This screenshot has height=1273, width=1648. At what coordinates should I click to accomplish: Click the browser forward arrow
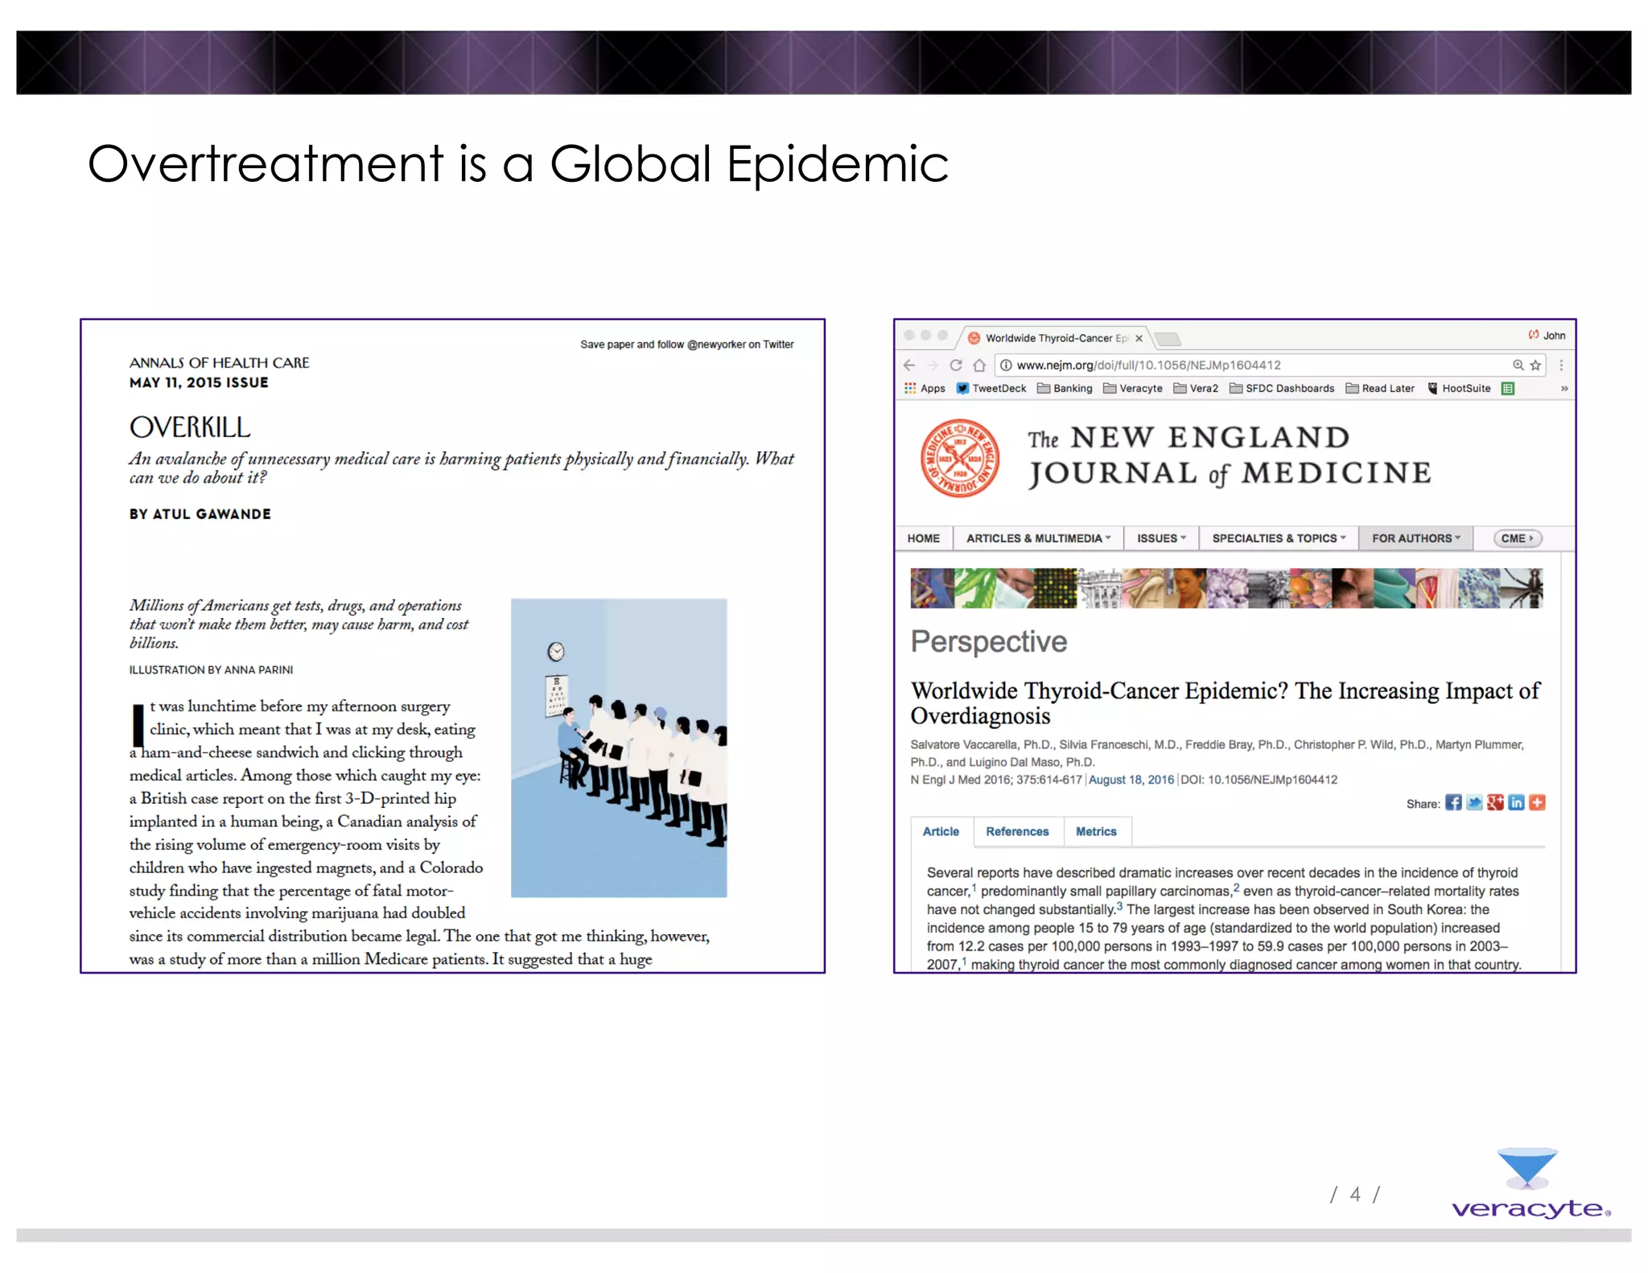coord(933,365)
